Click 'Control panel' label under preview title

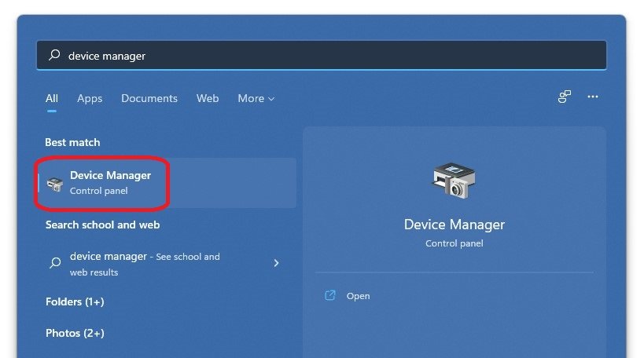(454, 243)
